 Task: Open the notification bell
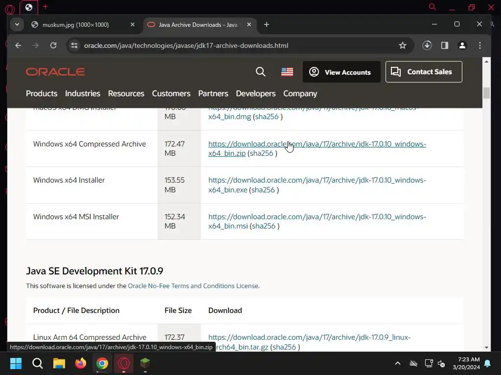tap(488, 363)
